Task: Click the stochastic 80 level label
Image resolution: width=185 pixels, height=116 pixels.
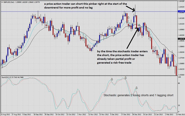Action: [179, 83]
